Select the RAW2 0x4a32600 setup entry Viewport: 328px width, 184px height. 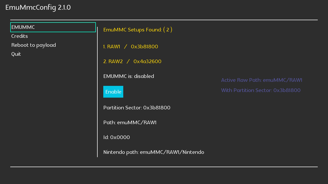point(132,62)
